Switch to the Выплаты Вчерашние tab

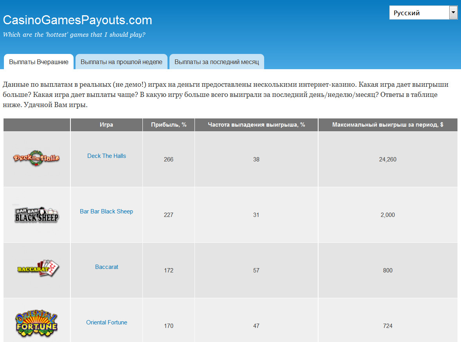click(38, 61)
